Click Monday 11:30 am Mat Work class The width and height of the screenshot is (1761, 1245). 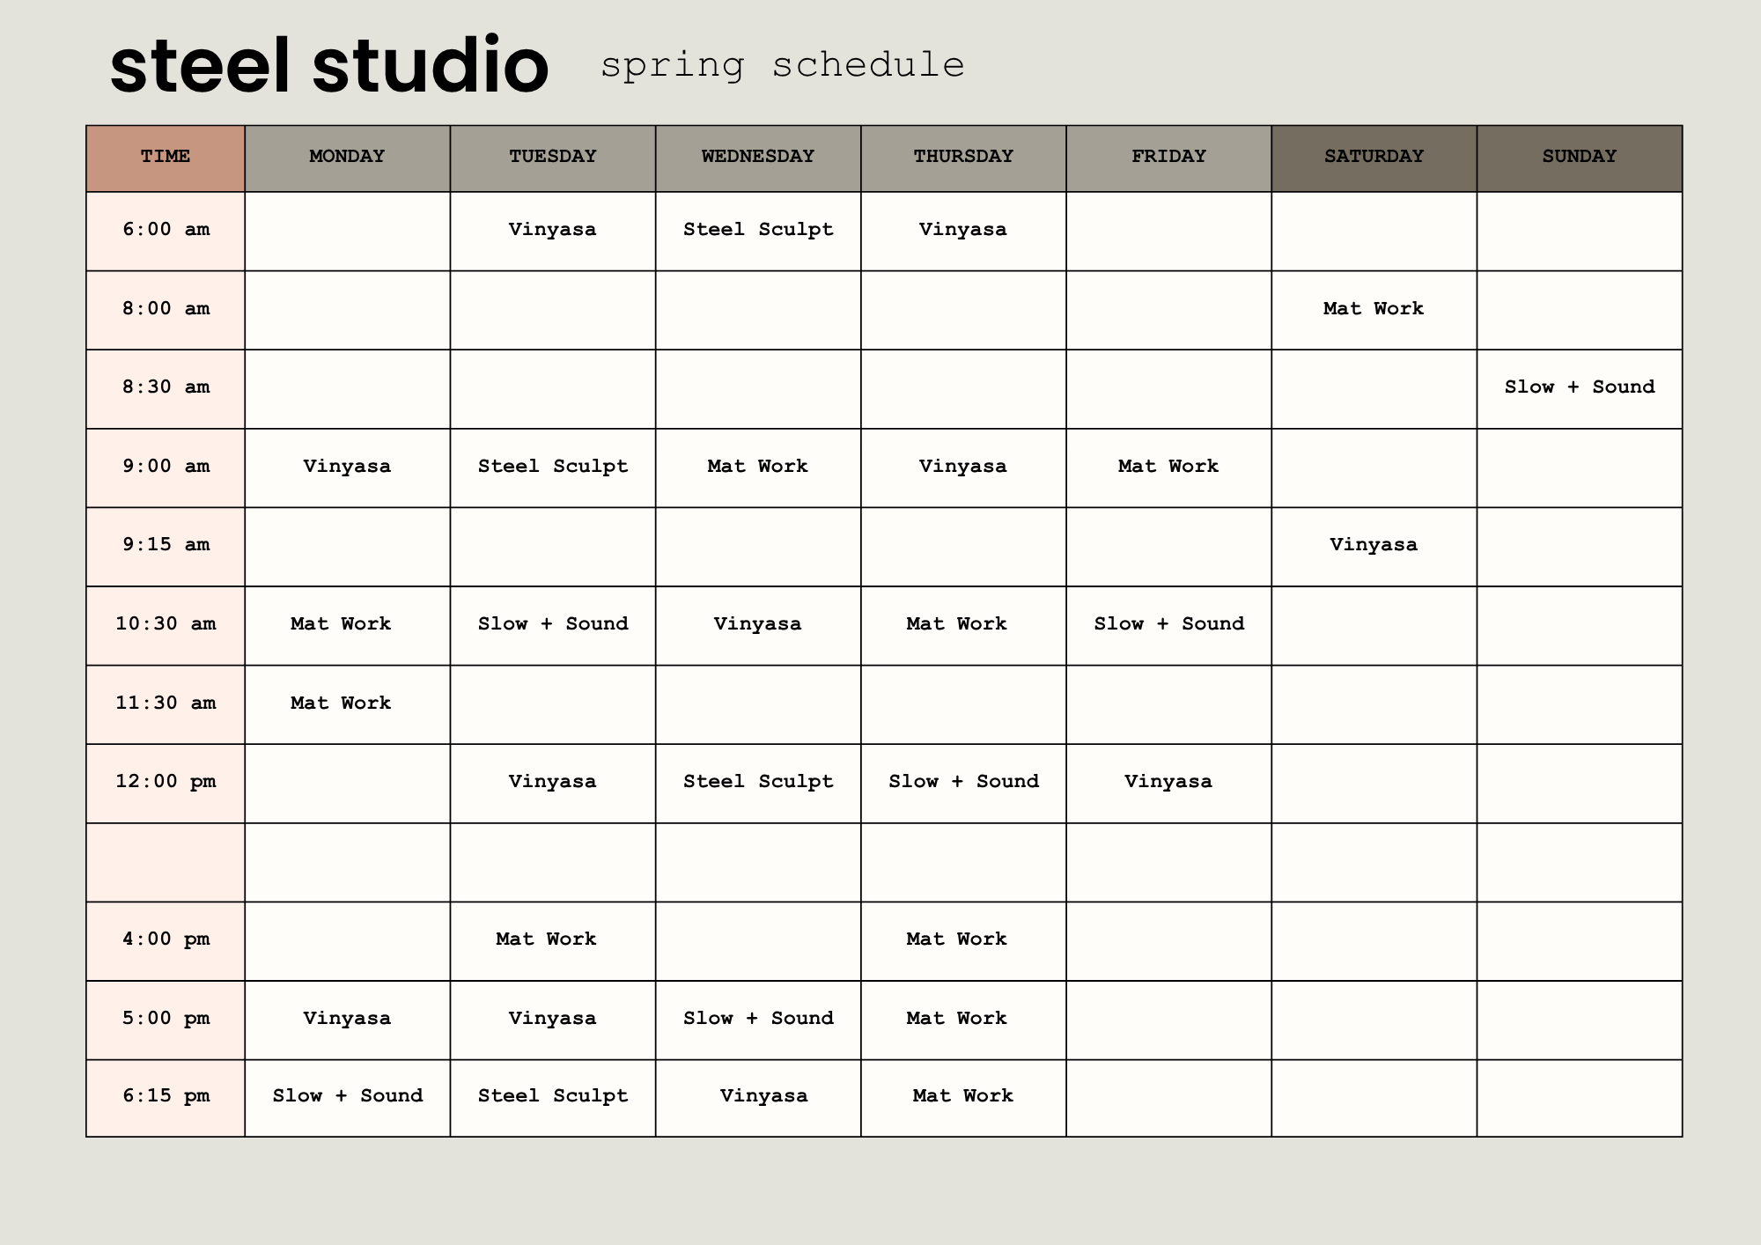[341, 703]
